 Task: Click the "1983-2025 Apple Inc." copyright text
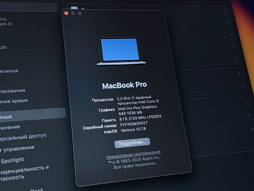coord(140,160)
